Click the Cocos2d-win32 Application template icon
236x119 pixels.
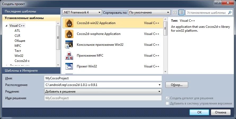(x=69, y=23)
